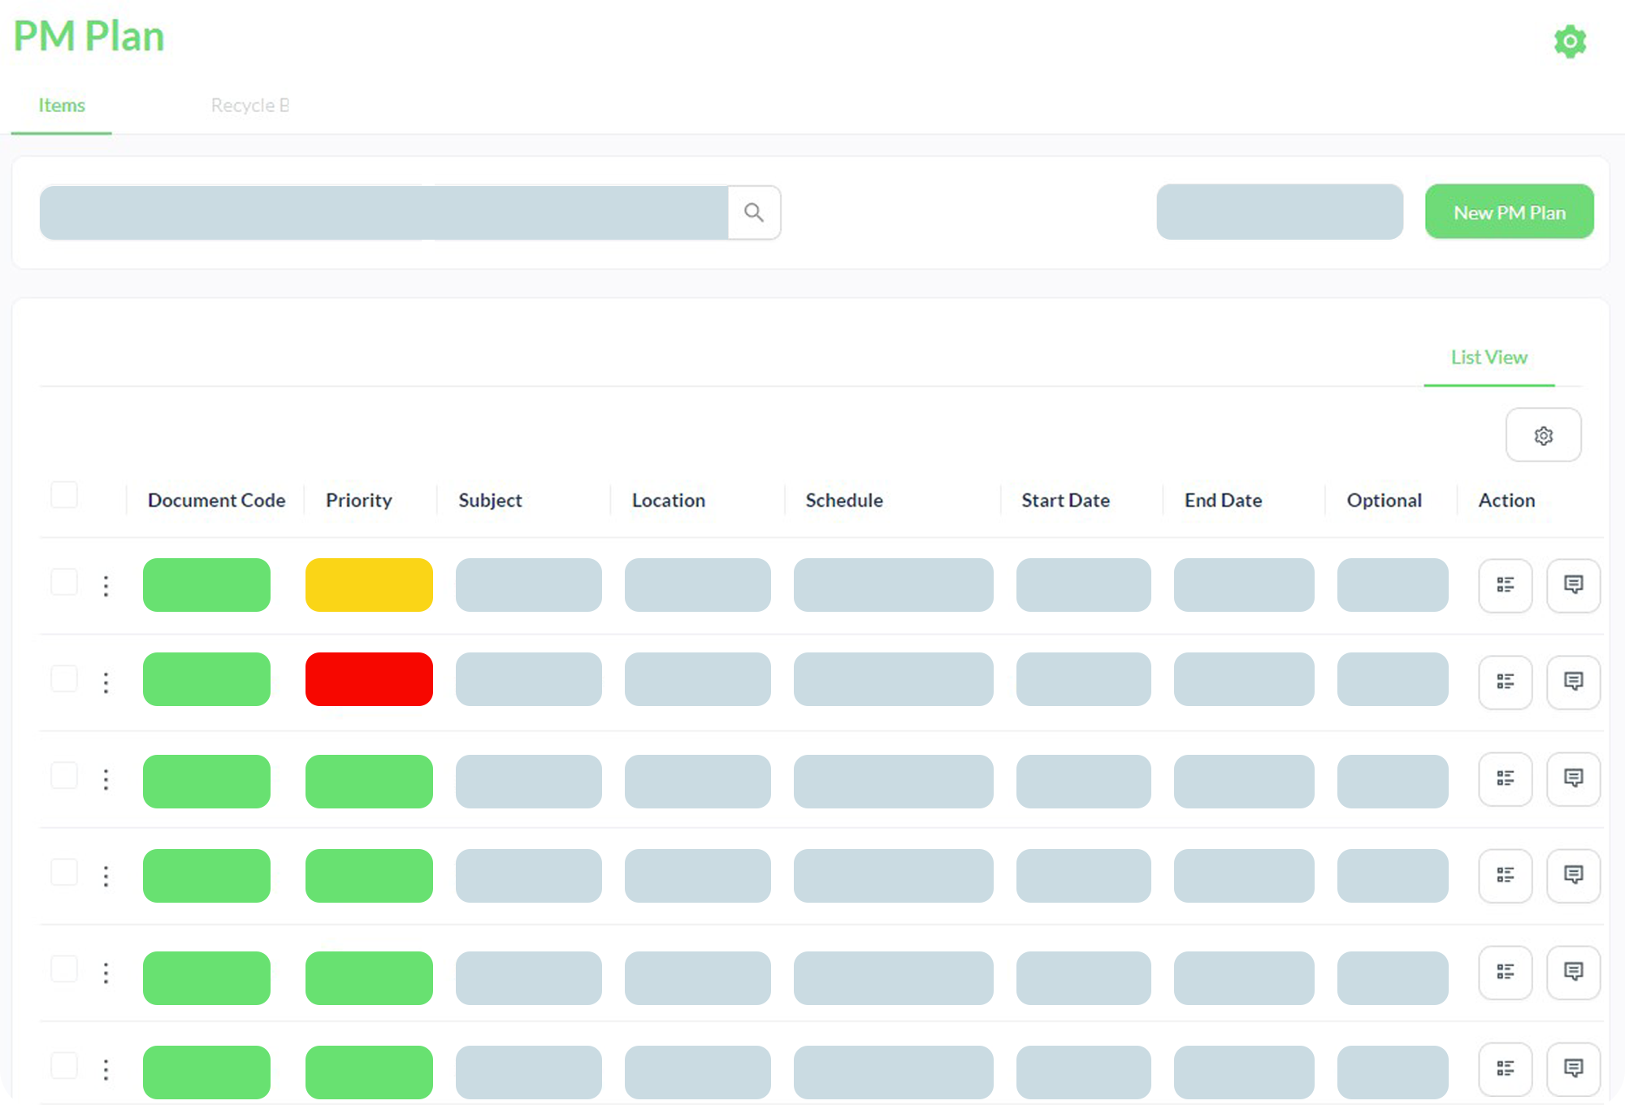Open the comment icon in the yellow priority row

point(1573,585)
